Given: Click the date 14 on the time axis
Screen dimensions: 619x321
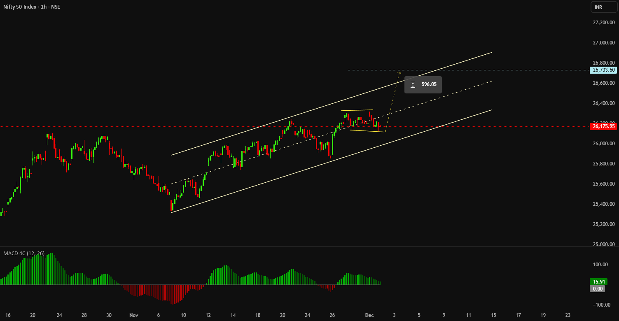Looking at the screenshot, I should pyautogui.click(x=233, y=315).
